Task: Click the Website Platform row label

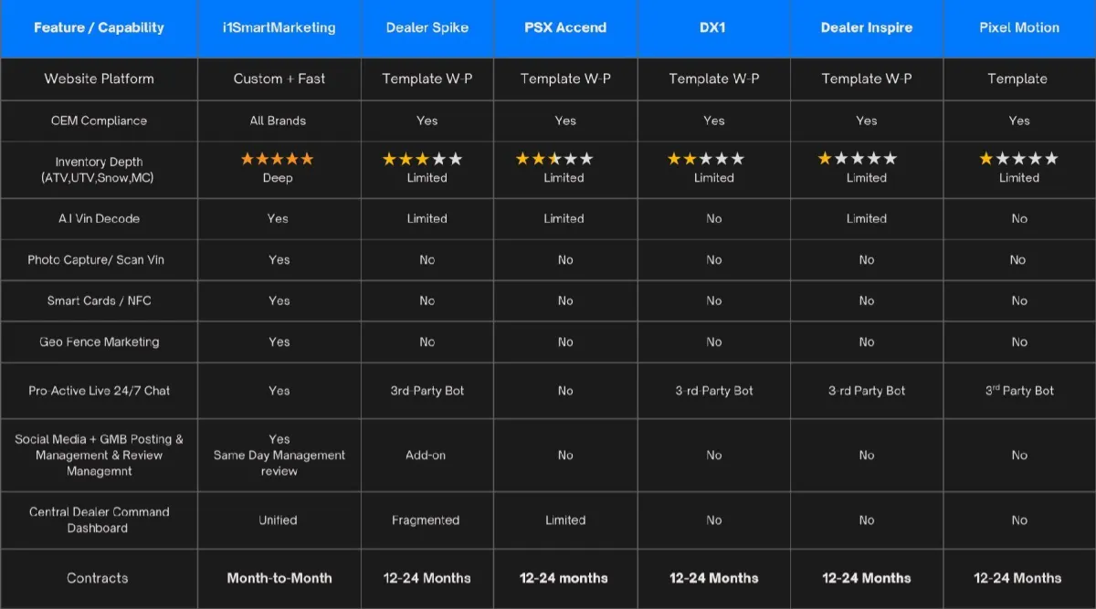Action: point(99,79)
